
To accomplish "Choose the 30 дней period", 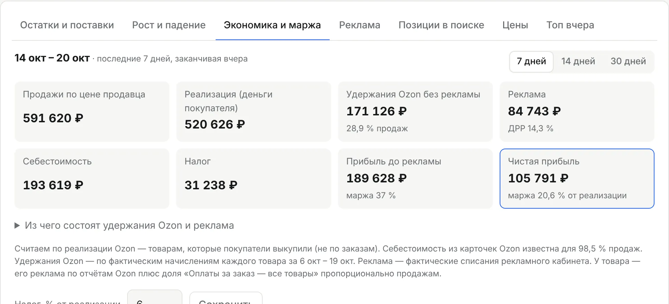I will point(628,61).
